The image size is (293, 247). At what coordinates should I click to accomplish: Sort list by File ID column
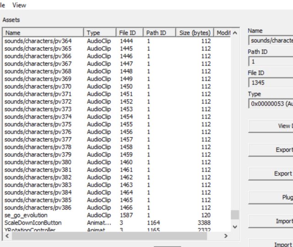130,33
